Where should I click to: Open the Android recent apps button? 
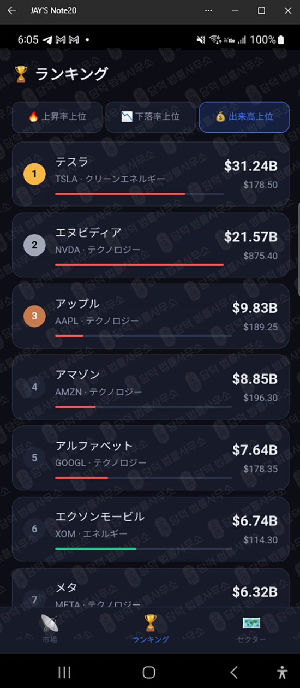64,672
